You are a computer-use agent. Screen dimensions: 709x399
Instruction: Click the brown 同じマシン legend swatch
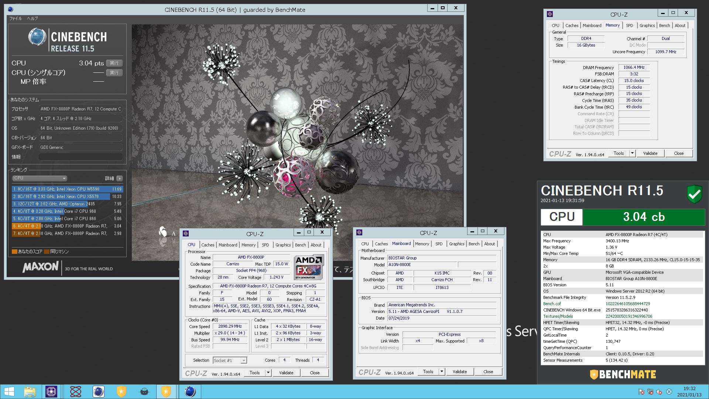(x=47, y=252)
